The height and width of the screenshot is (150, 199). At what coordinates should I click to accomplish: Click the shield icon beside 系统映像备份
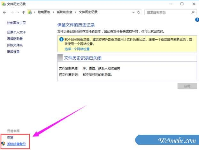click(x=3, y=144)
